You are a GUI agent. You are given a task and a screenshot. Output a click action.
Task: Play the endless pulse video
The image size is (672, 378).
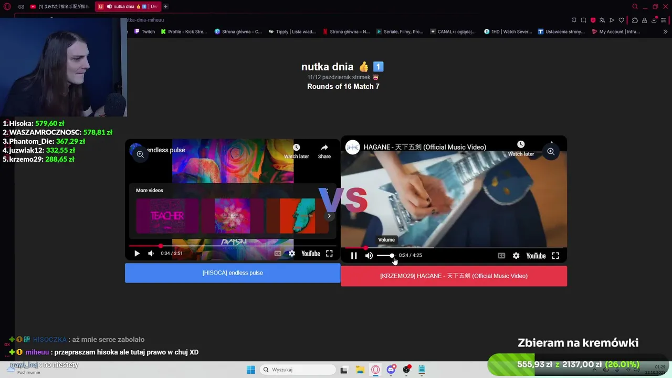tap(136, 254)
